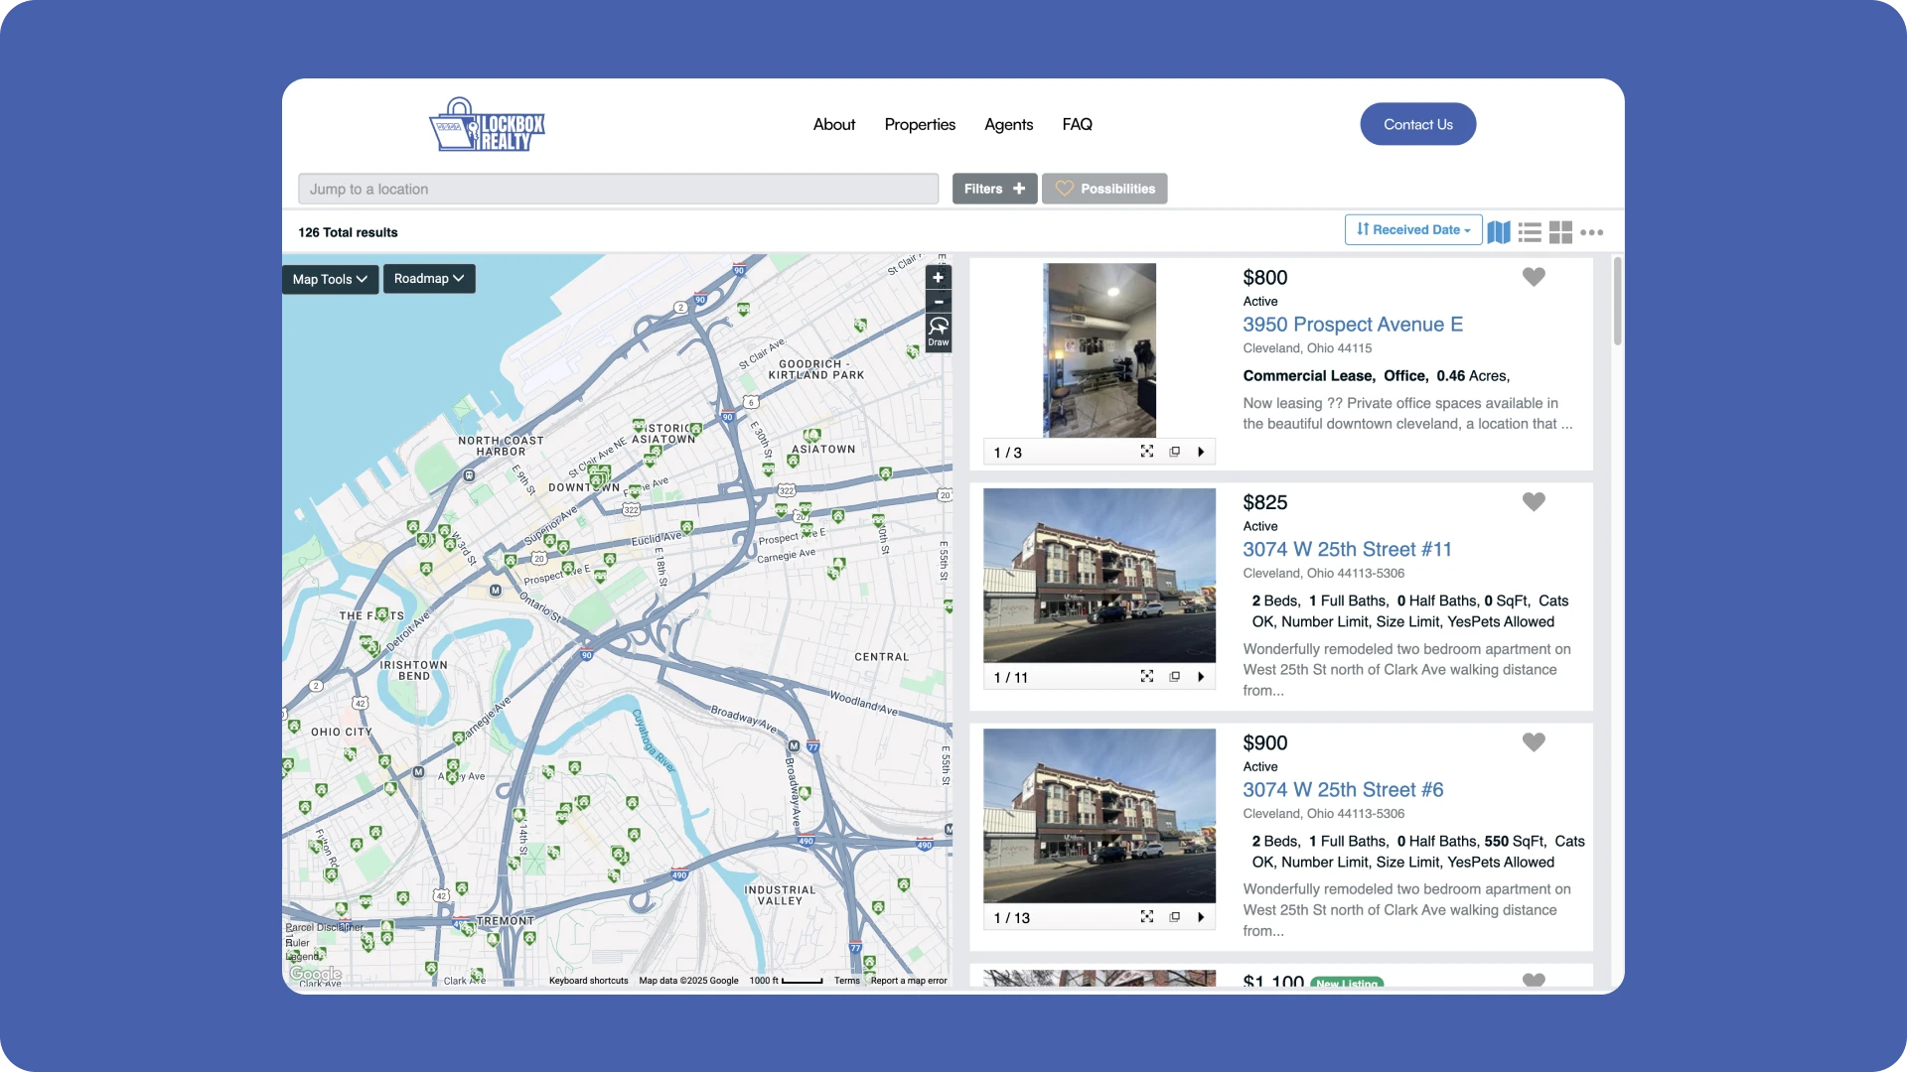
Task: Favorite the $800 Prospect Avenue listing
Action: coord(1534,277)
